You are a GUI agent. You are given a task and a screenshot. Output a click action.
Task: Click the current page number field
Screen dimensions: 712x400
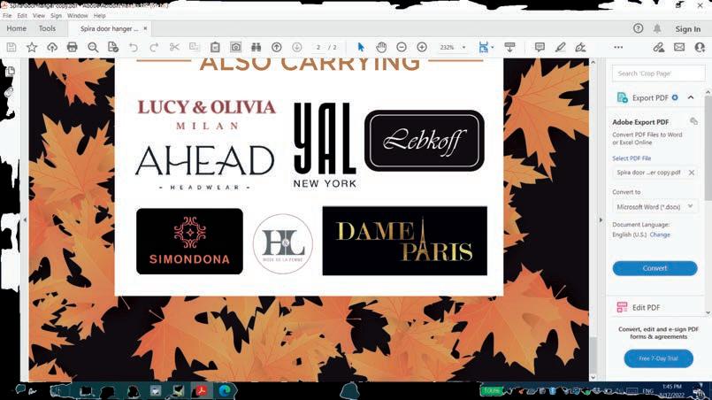[x=318, y=47]
